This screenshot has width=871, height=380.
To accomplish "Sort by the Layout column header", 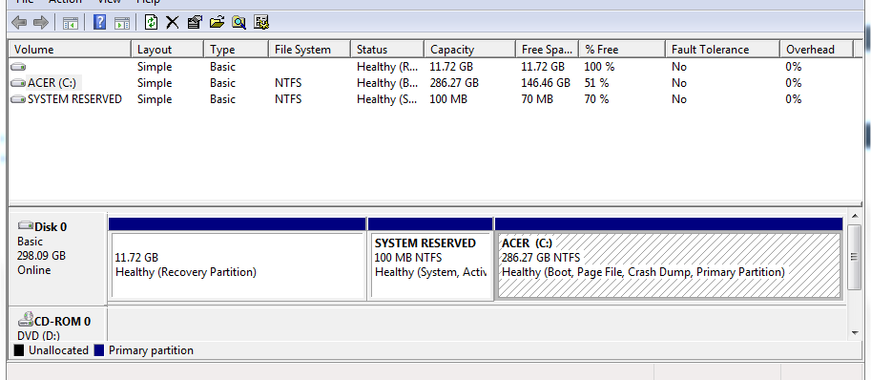I will 168,50.
